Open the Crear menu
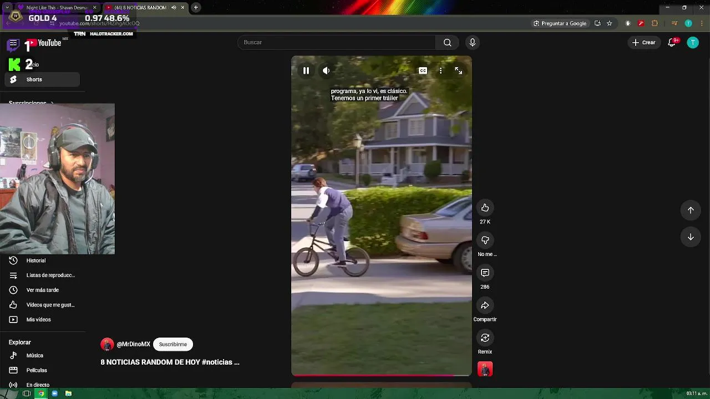The height and width of the screenshot is (399, 710). [643, 43]
